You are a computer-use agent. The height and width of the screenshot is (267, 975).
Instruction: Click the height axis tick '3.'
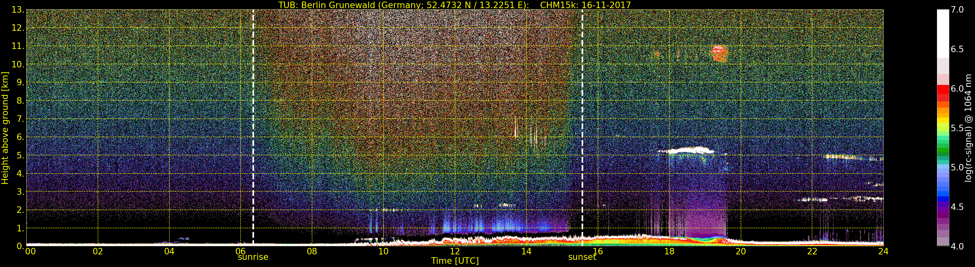coord(20,192)
